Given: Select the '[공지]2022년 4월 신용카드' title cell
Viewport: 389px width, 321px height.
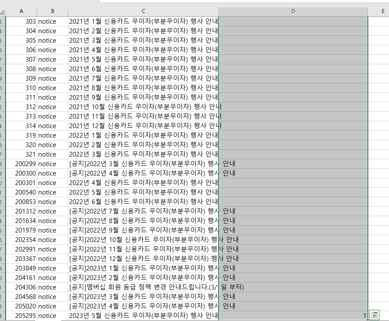Looking at the screenshot, I should [143, 173].
